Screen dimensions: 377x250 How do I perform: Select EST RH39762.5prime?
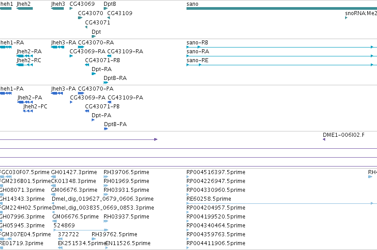[x=114, y=234]
